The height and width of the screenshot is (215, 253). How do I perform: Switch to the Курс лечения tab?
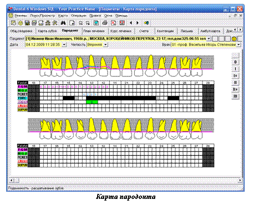[x=121, y=31]
